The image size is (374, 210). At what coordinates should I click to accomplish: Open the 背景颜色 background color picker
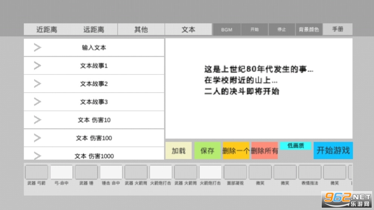[309, 30]
